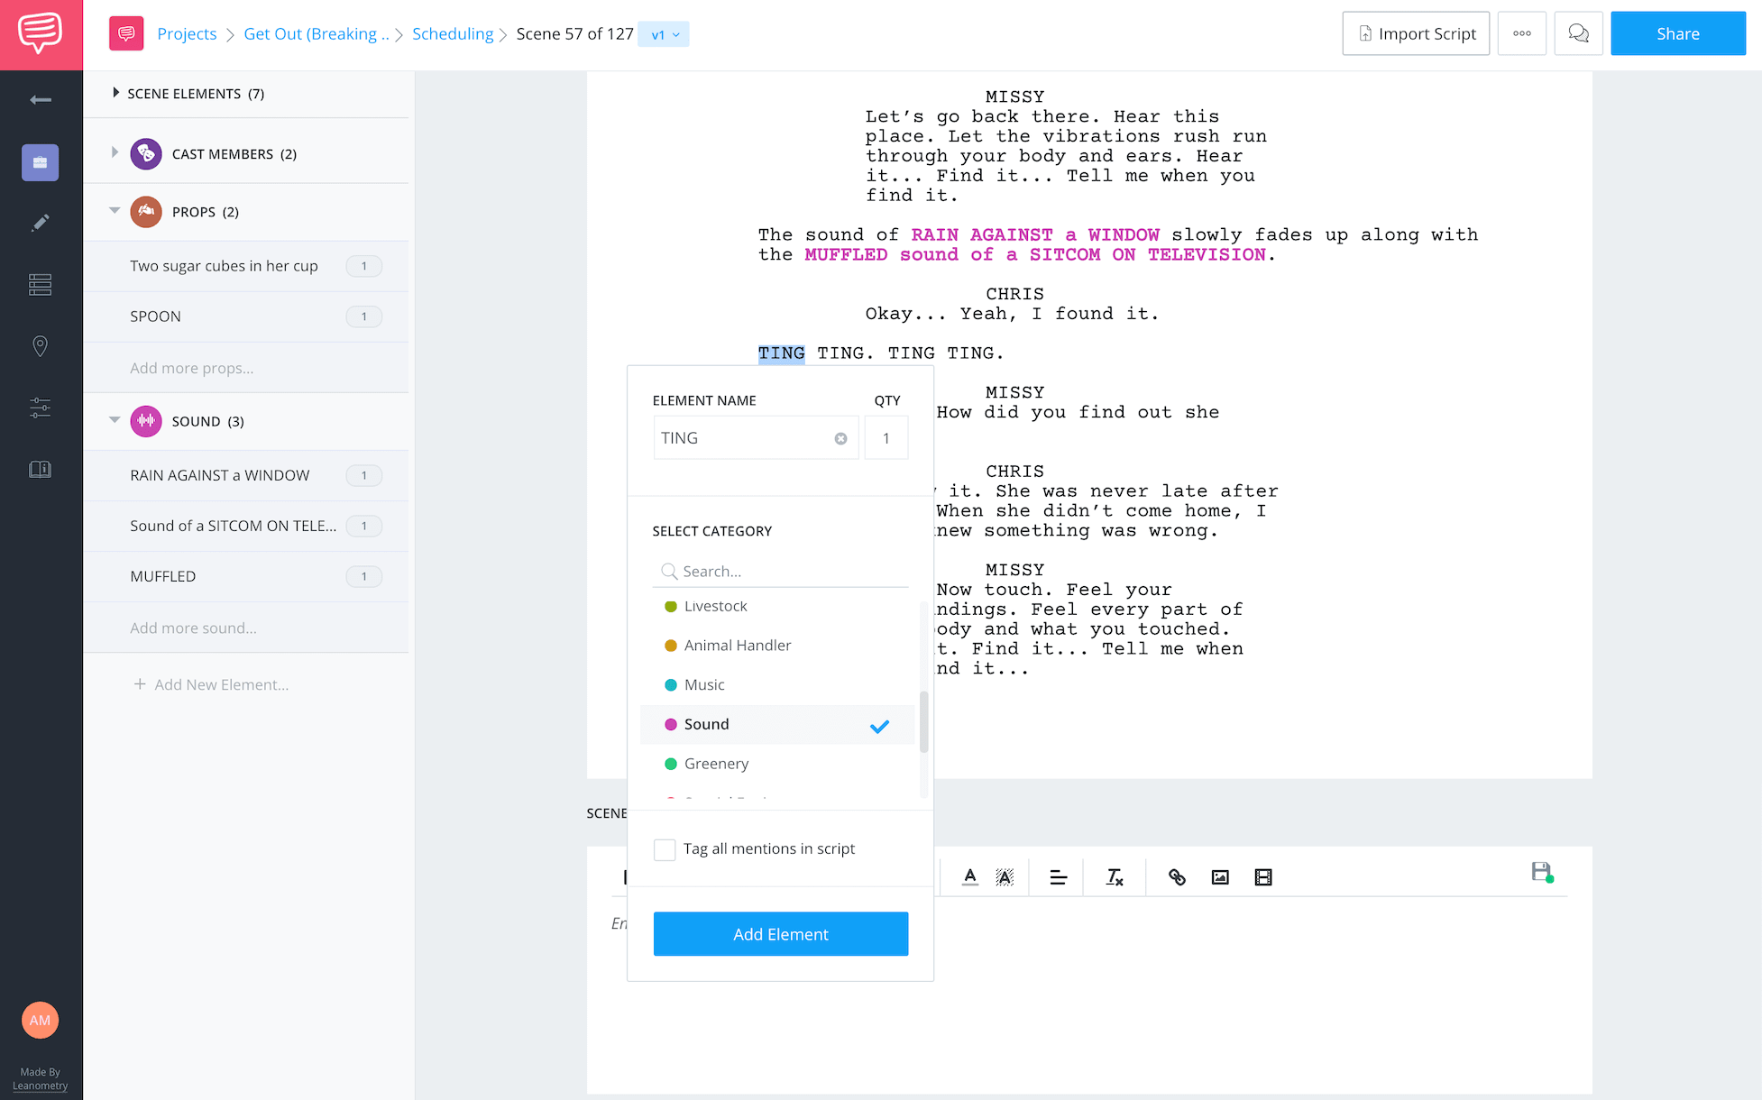Choose the Music category option

[704, 685]
